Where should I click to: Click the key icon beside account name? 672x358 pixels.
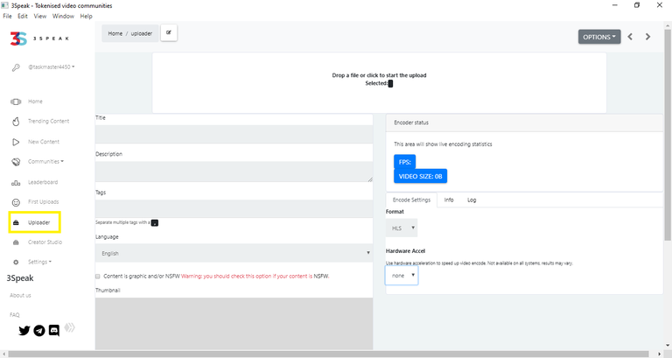pyautogui.click(x=16, y=67)
